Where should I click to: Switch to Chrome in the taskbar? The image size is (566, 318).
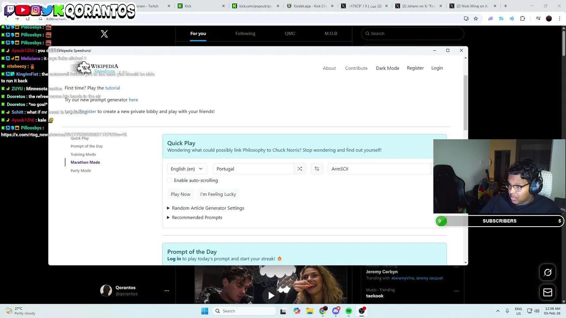323,311
